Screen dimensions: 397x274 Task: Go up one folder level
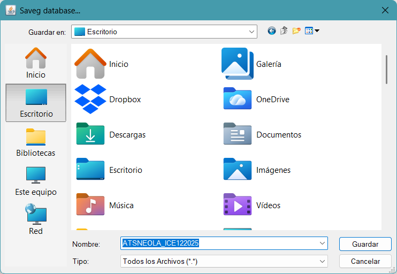tap(284, 31)
